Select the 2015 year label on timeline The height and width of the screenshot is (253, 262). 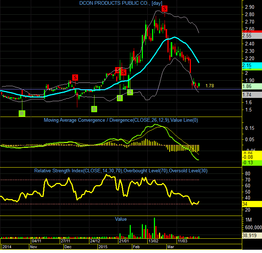point(103,247)
